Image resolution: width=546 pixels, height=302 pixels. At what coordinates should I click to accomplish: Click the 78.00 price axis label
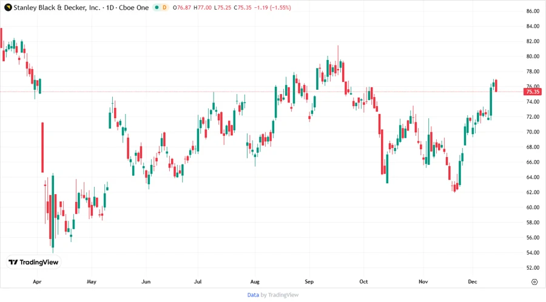(x=533, y=72)
